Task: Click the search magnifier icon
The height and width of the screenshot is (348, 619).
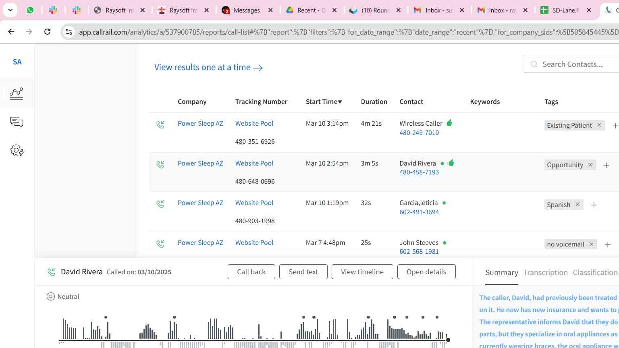Action: [534, 64]
